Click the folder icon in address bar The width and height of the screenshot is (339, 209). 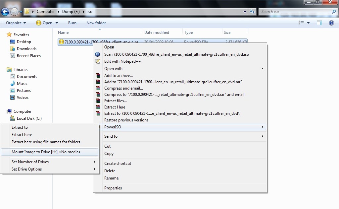pos(27,12)
